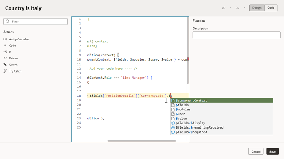Select the Code action JS icon
284x159 pixels.
point(5,46)
